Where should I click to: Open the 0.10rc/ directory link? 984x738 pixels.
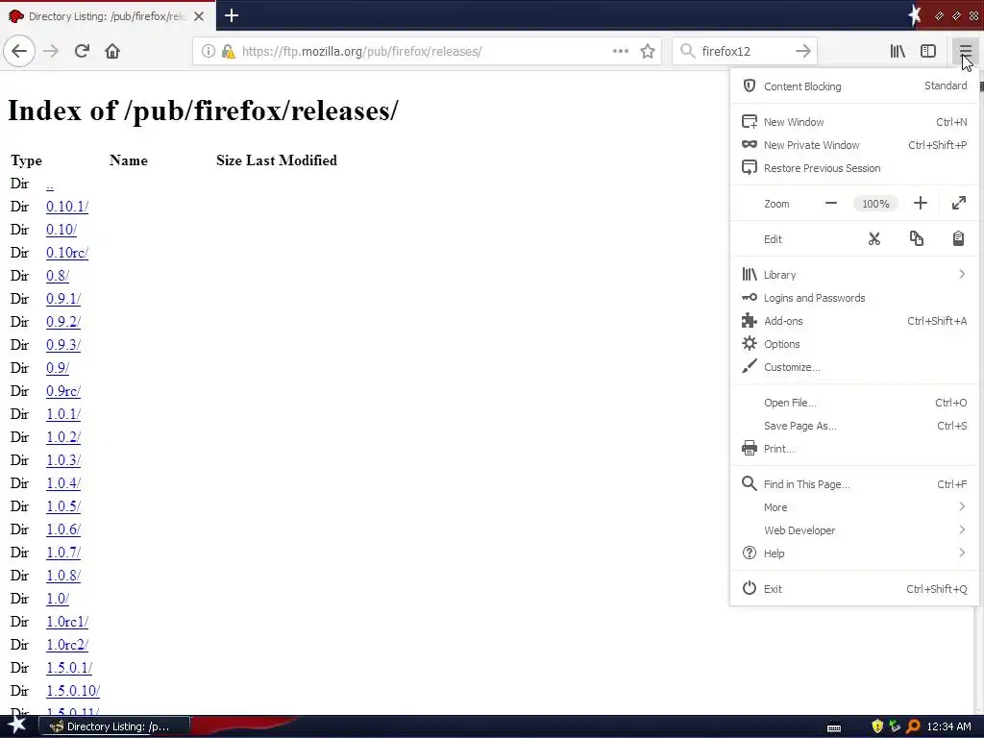click(x=67, y=253)
